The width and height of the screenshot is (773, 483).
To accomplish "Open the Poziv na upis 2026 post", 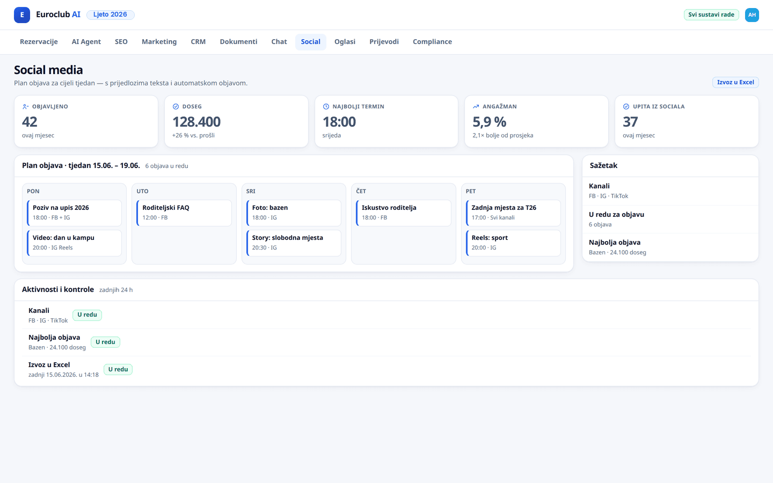I will [75, 213].
